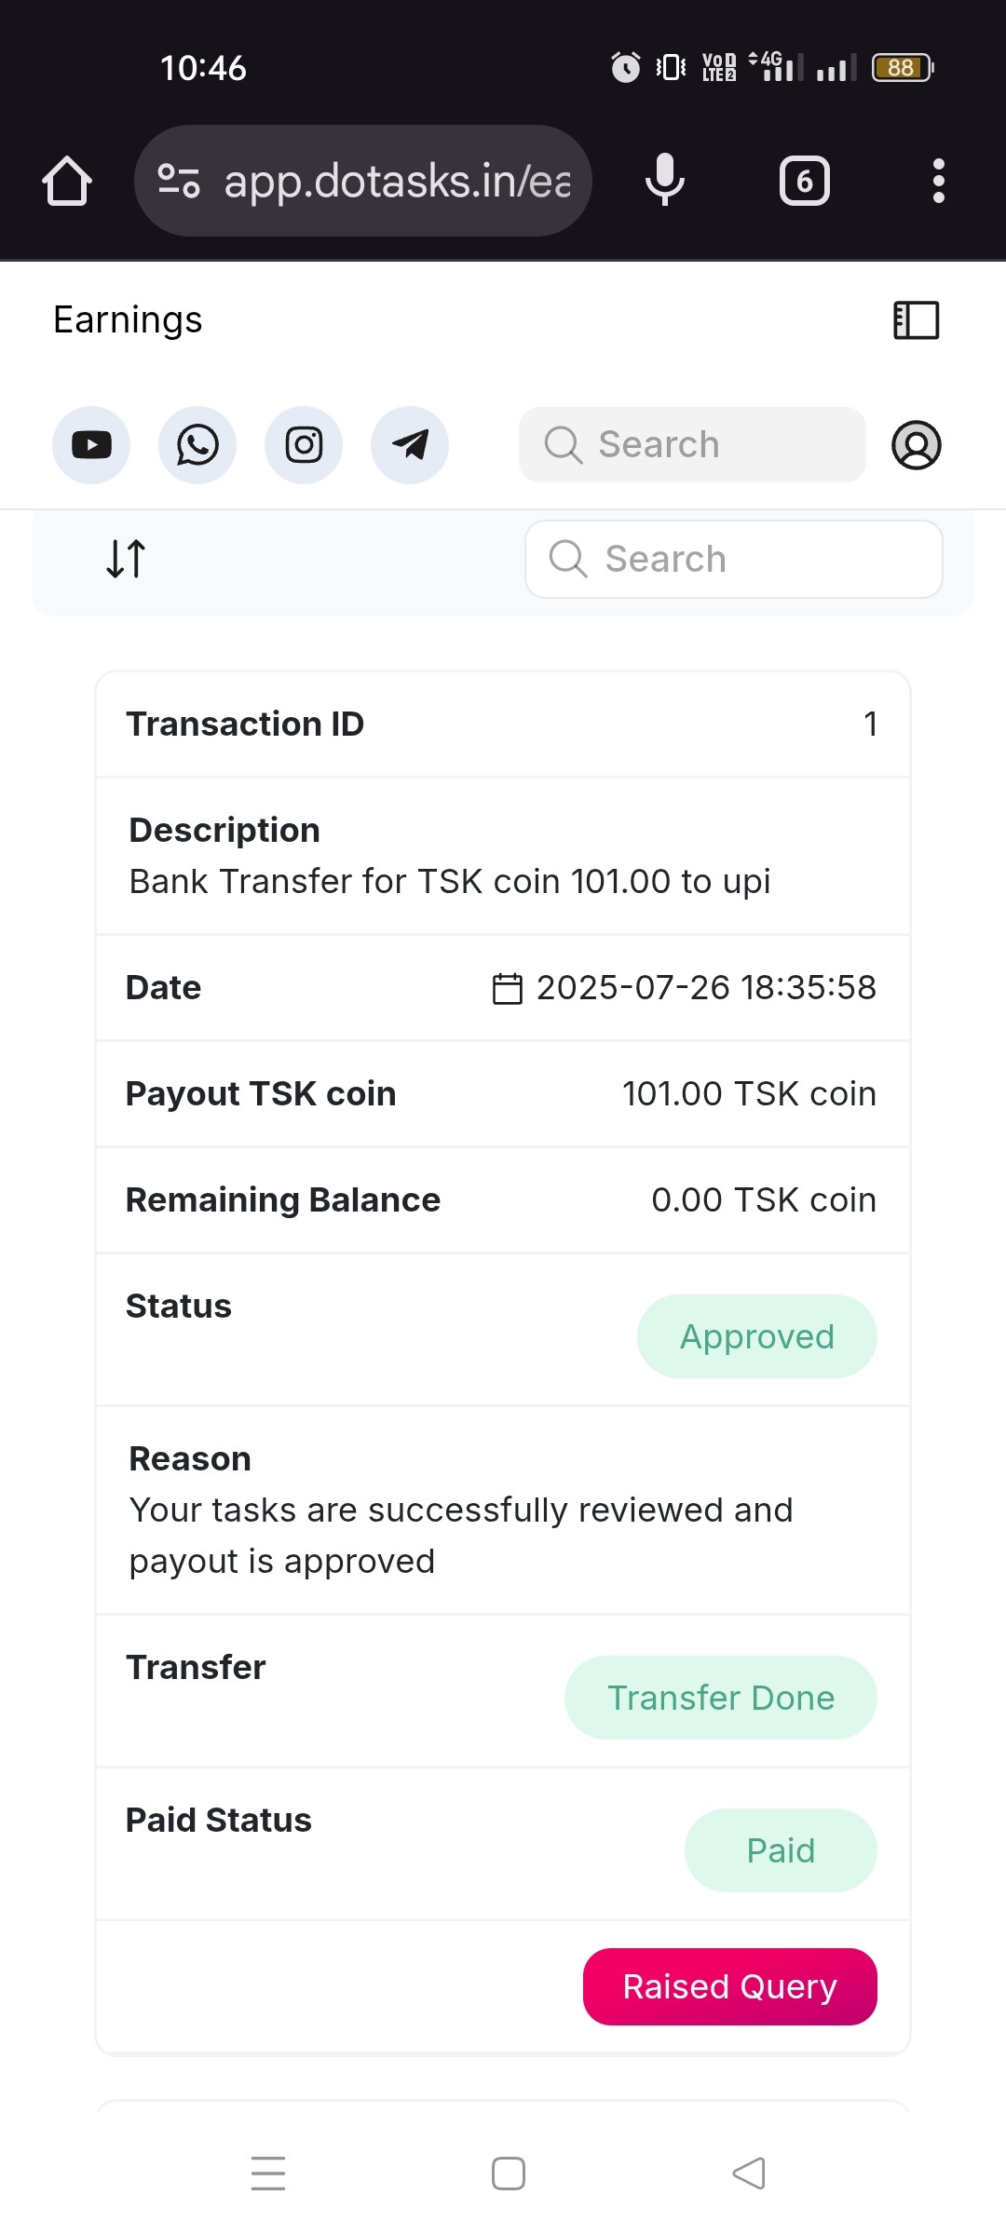The image size is (1006, 2235).
Task: Open the YouTube social icon
Action: pyautogui.click(x=91, y=445)
